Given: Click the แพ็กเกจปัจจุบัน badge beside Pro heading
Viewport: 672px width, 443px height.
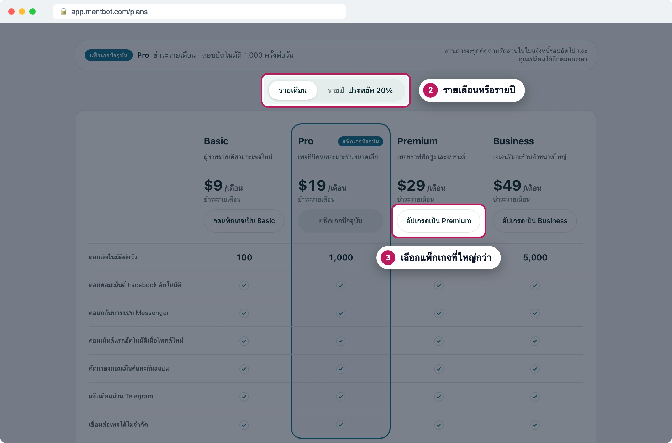Looking at the screenshot, I should pyautogui.click(x=360, y=141).
